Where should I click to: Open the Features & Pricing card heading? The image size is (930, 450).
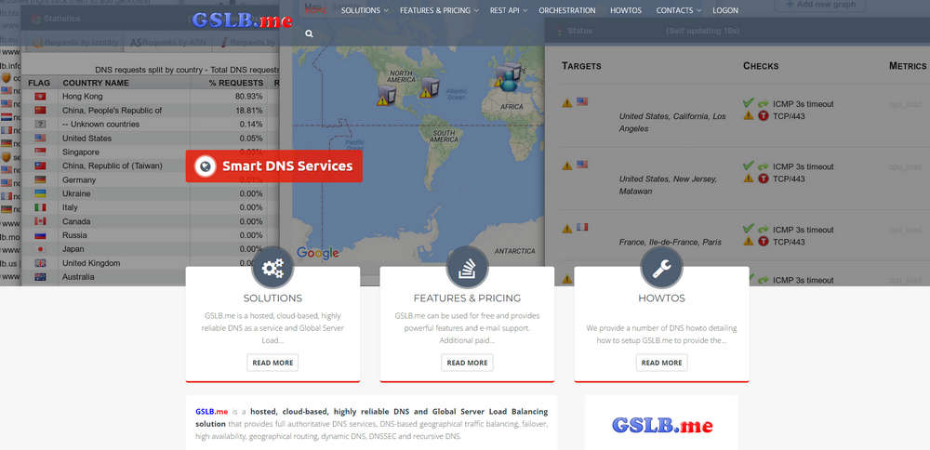click(x=468, y=298)
